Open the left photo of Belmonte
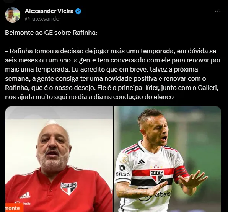The width and height of the screenshot is (228, 212). (59, 159)
